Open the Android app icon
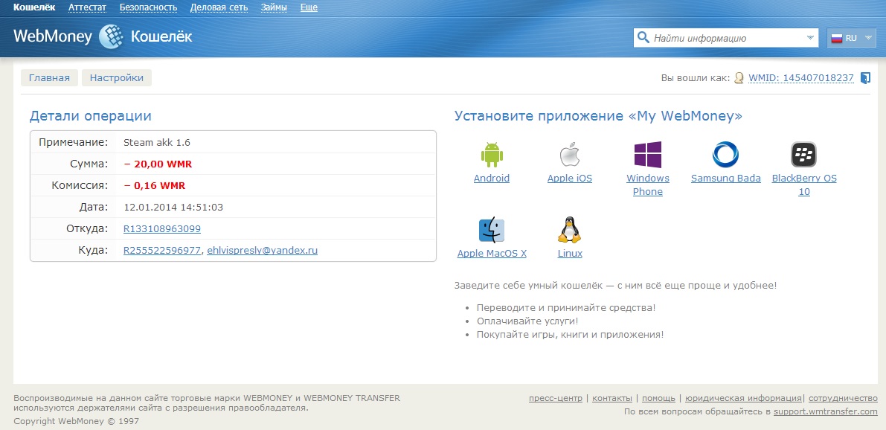Screen dimensions: 886x430 click(492, 154)
